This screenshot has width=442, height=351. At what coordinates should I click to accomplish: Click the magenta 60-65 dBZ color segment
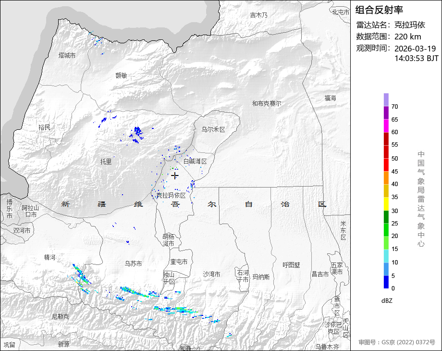coord(386,125)
